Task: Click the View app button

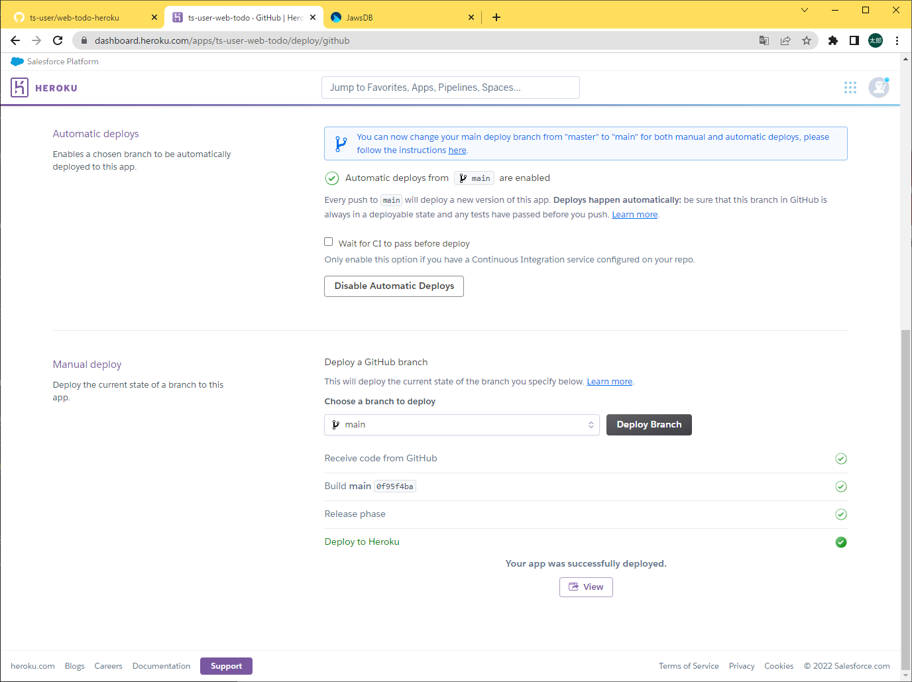Action: click(x=586, y=587)
